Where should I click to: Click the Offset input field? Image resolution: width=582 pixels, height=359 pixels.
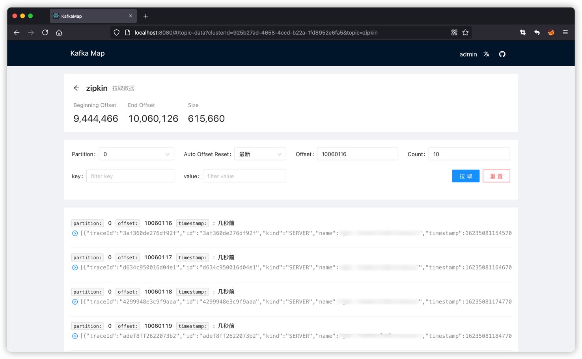357,154
